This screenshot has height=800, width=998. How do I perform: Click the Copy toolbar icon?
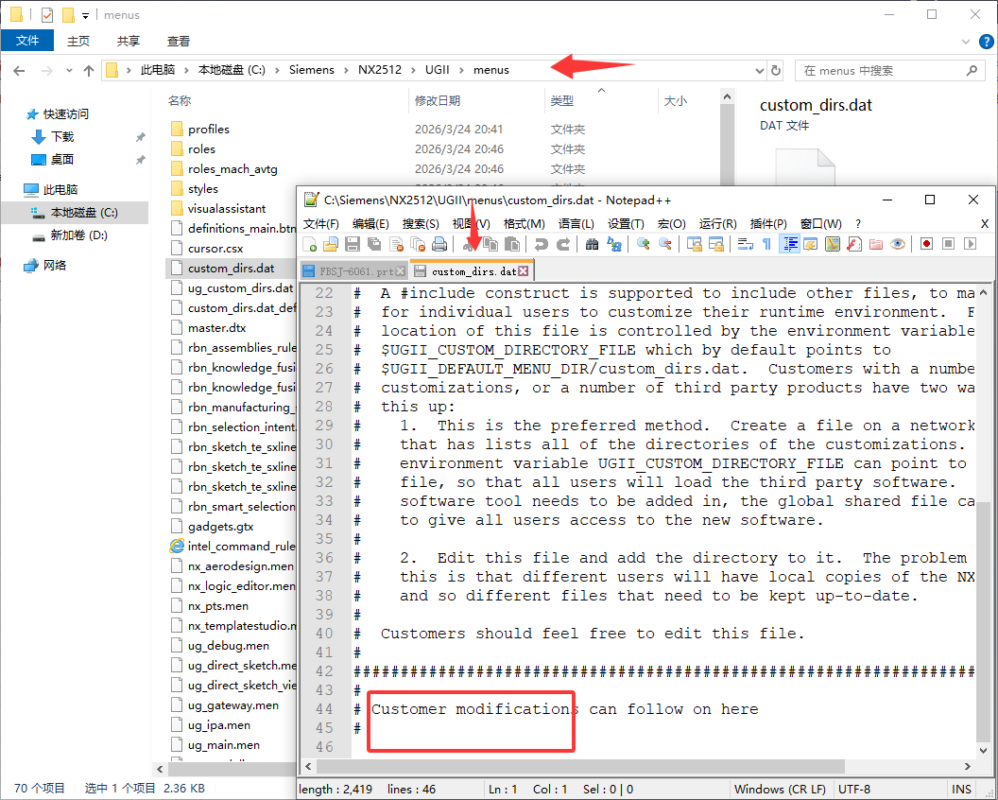[490, 244]
